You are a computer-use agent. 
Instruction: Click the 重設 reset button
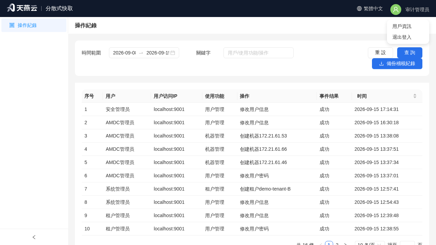coord(380,53)
